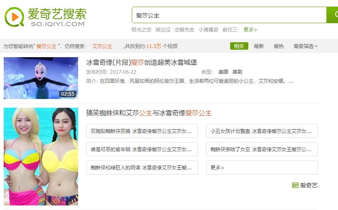Screen dimensions: 338x210
Task: Click the small iQIYI source icon
Action: pyautogui.click(x=295, y=185)
